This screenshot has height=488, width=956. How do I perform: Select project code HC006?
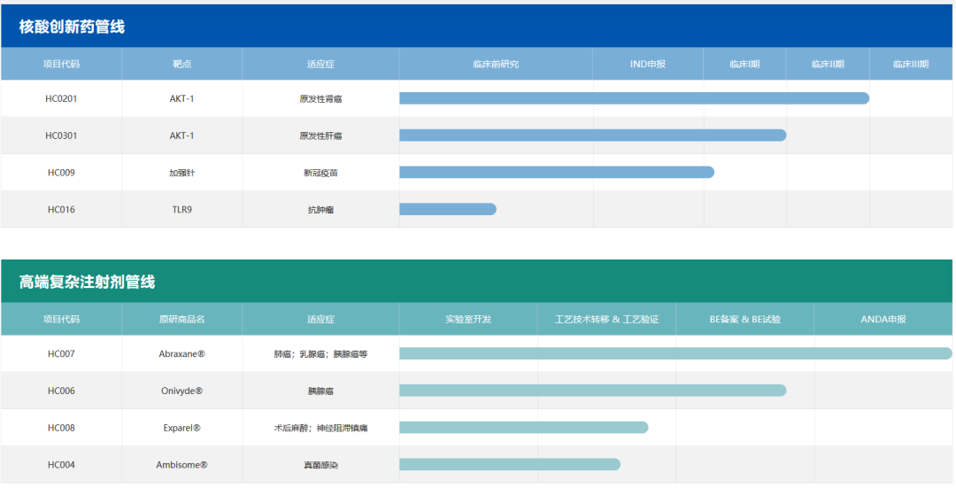(61, 391)
